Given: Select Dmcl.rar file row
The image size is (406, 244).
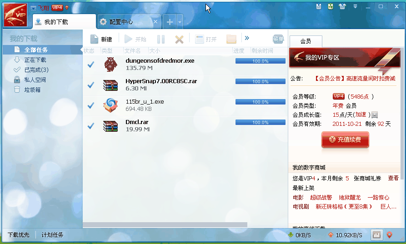Looking at the screenshot, I should pos(185,126).
